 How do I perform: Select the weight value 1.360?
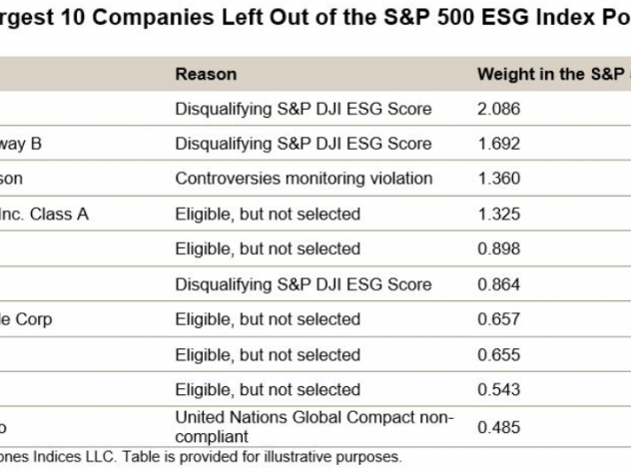498,179
